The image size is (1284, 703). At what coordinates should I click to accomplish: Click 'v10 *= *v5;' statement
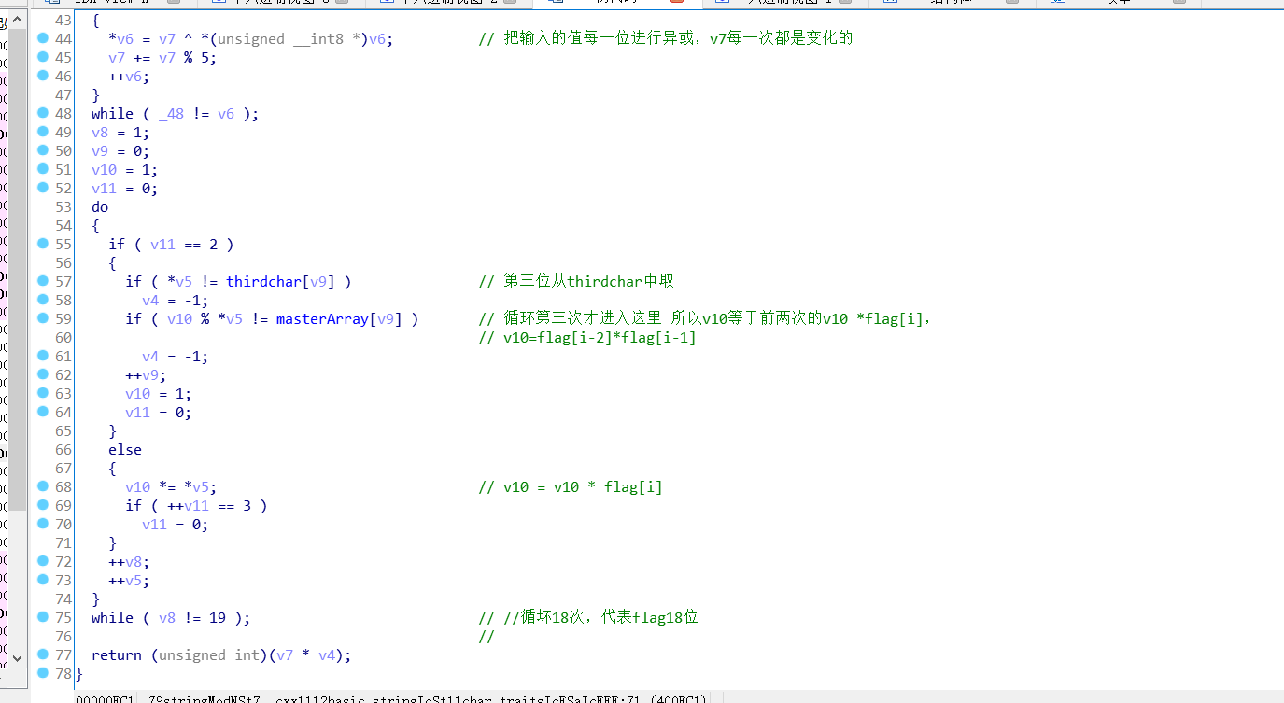pyautogui.click(x=171, y=486)
